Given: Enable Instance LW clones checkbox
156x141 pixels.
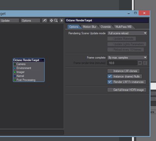Looking at the screenshot, I should coord(110,71).
